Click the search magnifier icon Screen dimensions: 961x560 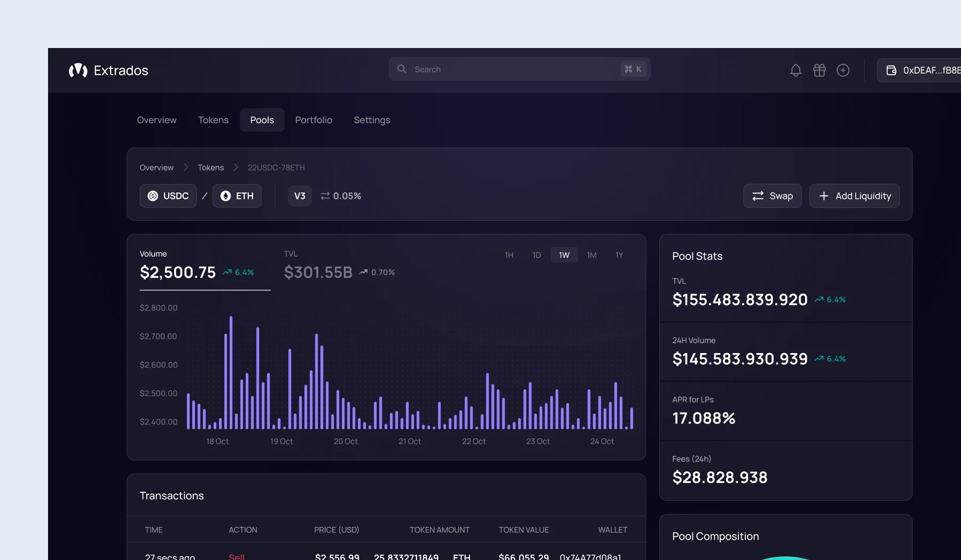(x=401, y=69)
